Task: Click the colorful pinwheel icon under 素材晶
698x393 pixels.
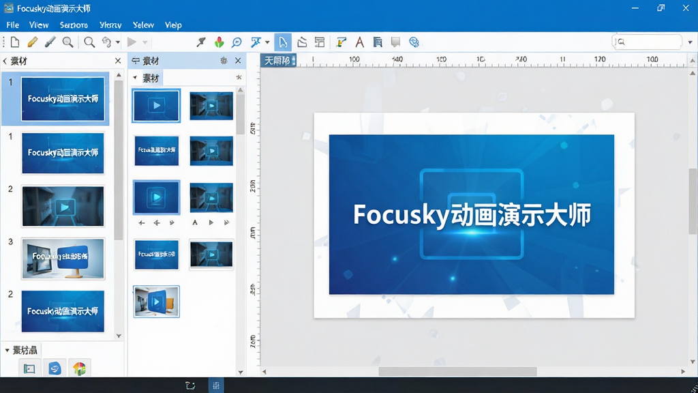Action: [x=79, y=368]
